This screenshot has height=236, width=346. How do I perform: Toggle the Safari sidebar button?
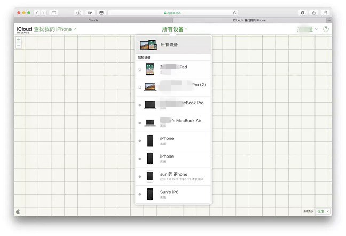click(x=54, y=12)
